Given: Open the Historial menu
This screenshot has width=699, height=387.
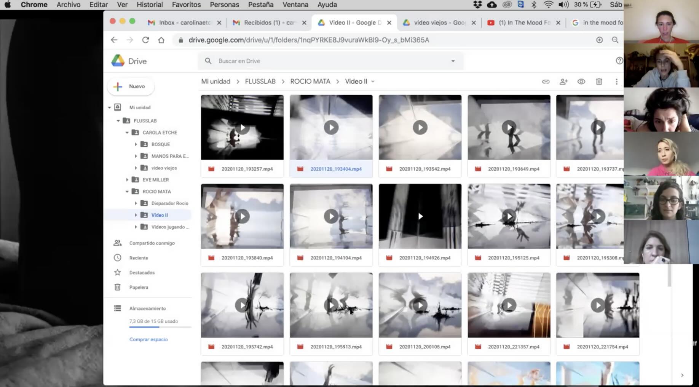Looking at the screenshot, I should (150, 5).
